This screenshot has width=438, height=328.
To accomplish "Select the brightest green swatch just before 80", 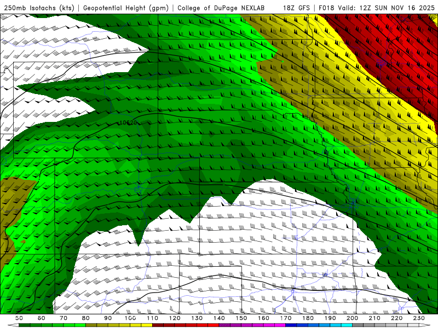I will pos(80,325).
